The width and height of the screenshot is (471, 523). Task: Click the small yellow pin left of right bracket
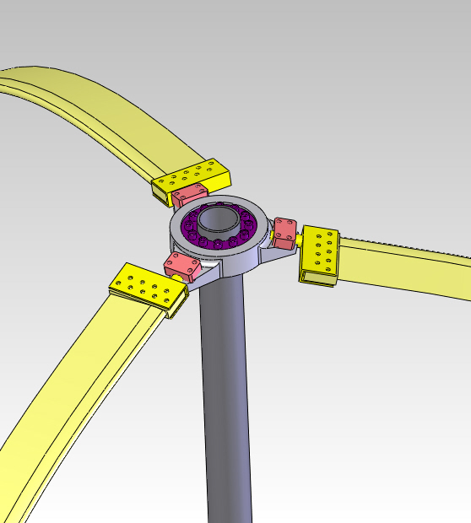tap(300, 239)
